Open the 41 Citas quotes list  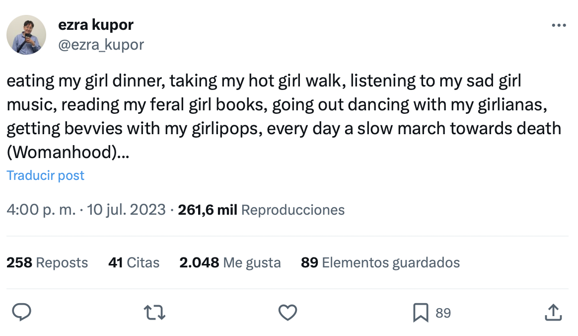pos(134,262)
